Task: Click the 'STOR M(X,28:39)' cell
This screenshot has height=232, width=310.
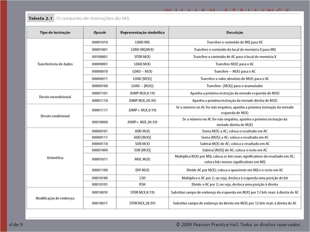Action: (142, 203)
